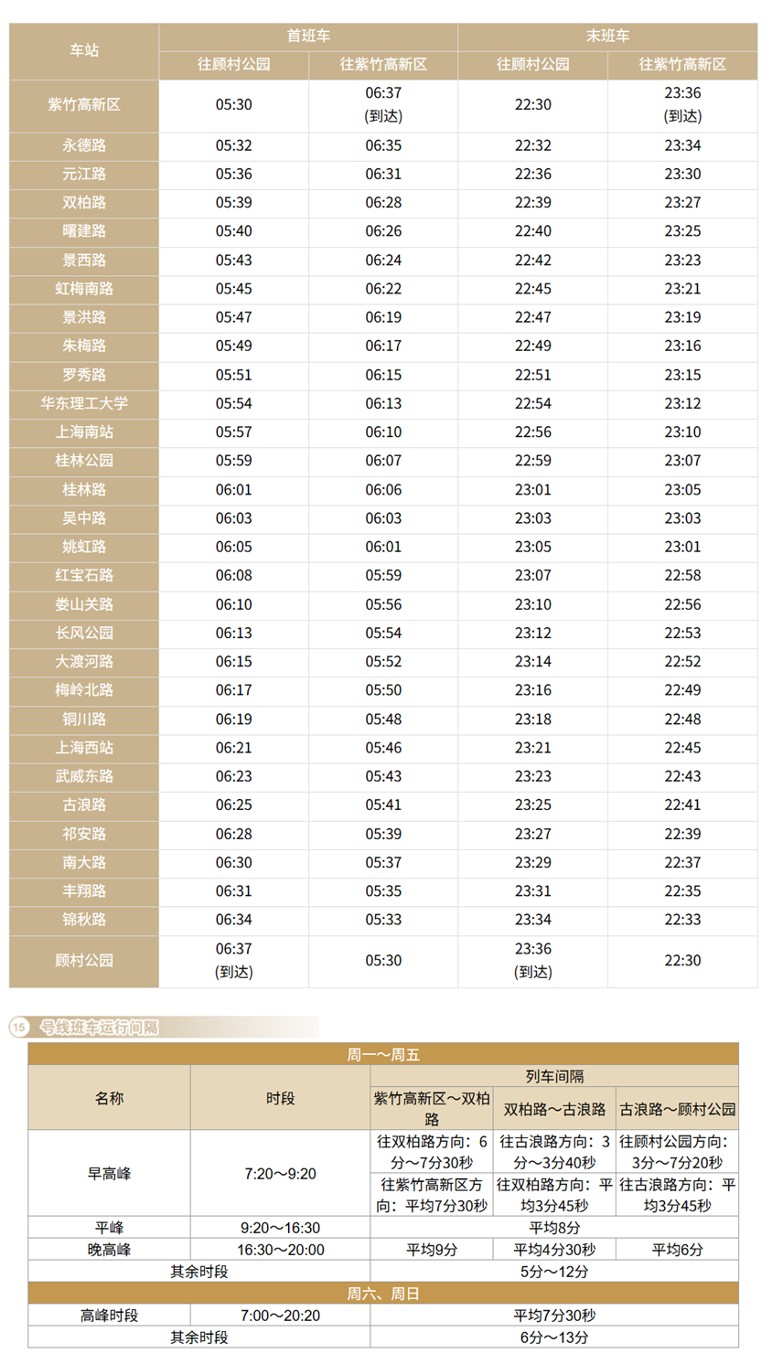Click the 双柏路～古浪路 column header
Screen dimensions: 772x1364
554,1109
